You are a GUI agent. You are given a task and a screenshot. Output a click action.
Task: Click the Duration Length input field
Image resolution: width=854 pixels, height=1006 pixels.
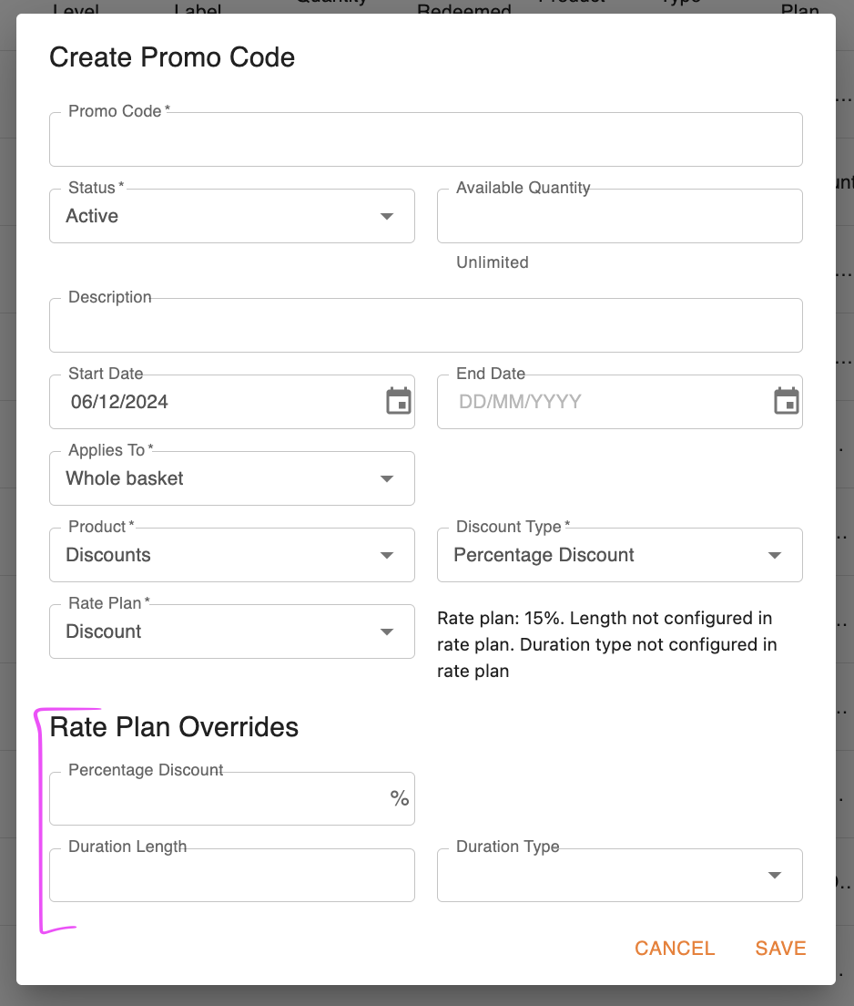point(232,875)
